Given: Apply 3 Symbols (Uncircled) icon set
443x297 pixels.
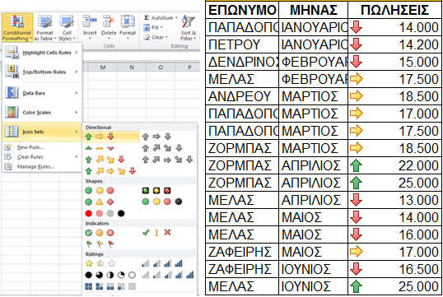Looking at the screenshot, I should coord(156,233).
